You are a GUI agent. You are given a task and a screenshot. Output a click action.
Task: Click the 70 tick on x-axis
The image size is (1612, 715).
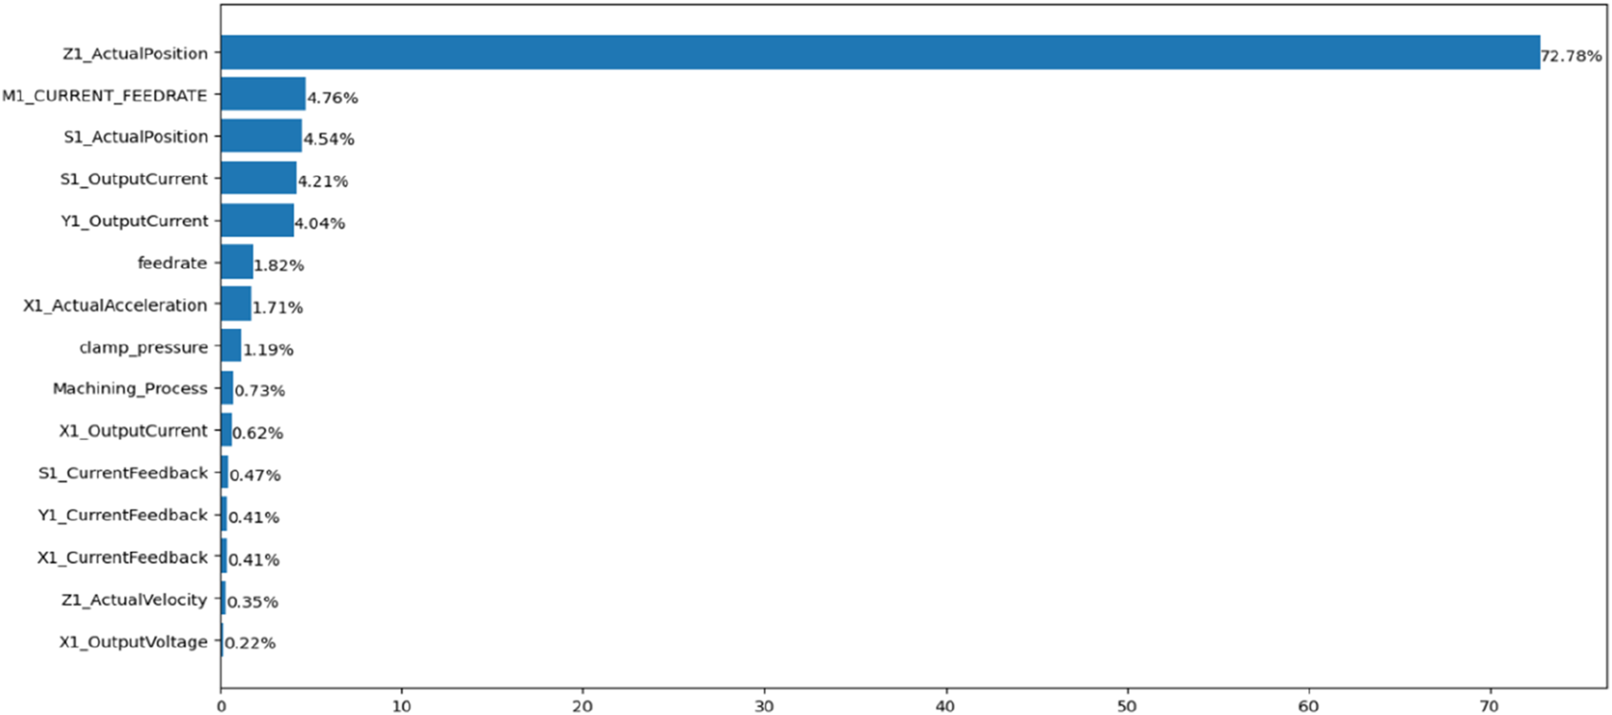[1490, 706]
